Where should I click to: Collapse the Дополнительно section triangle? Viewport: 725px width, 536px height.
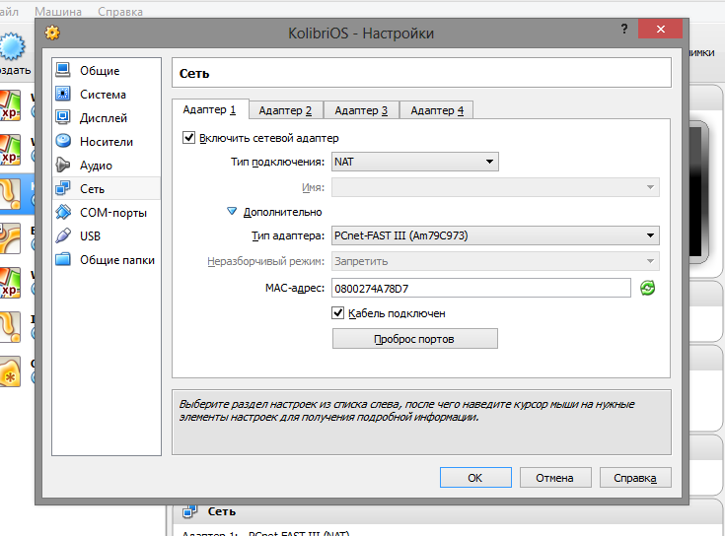(x=232, y=211)
